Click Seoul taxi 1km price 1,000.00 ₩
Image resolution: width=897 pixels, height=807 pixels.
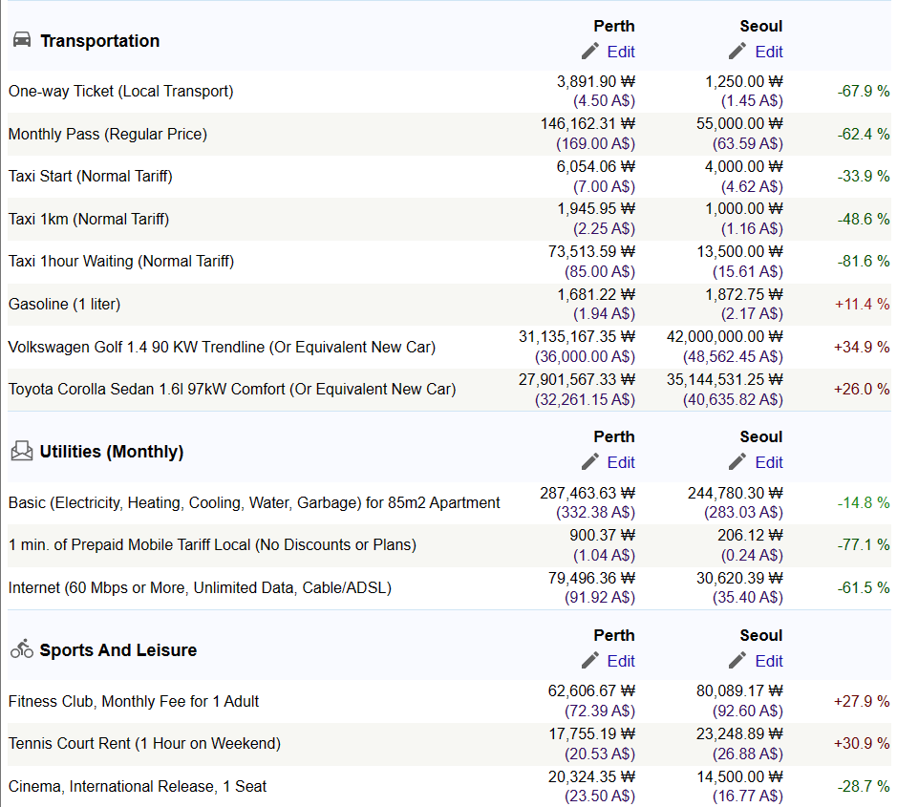[x=744, y=209]
